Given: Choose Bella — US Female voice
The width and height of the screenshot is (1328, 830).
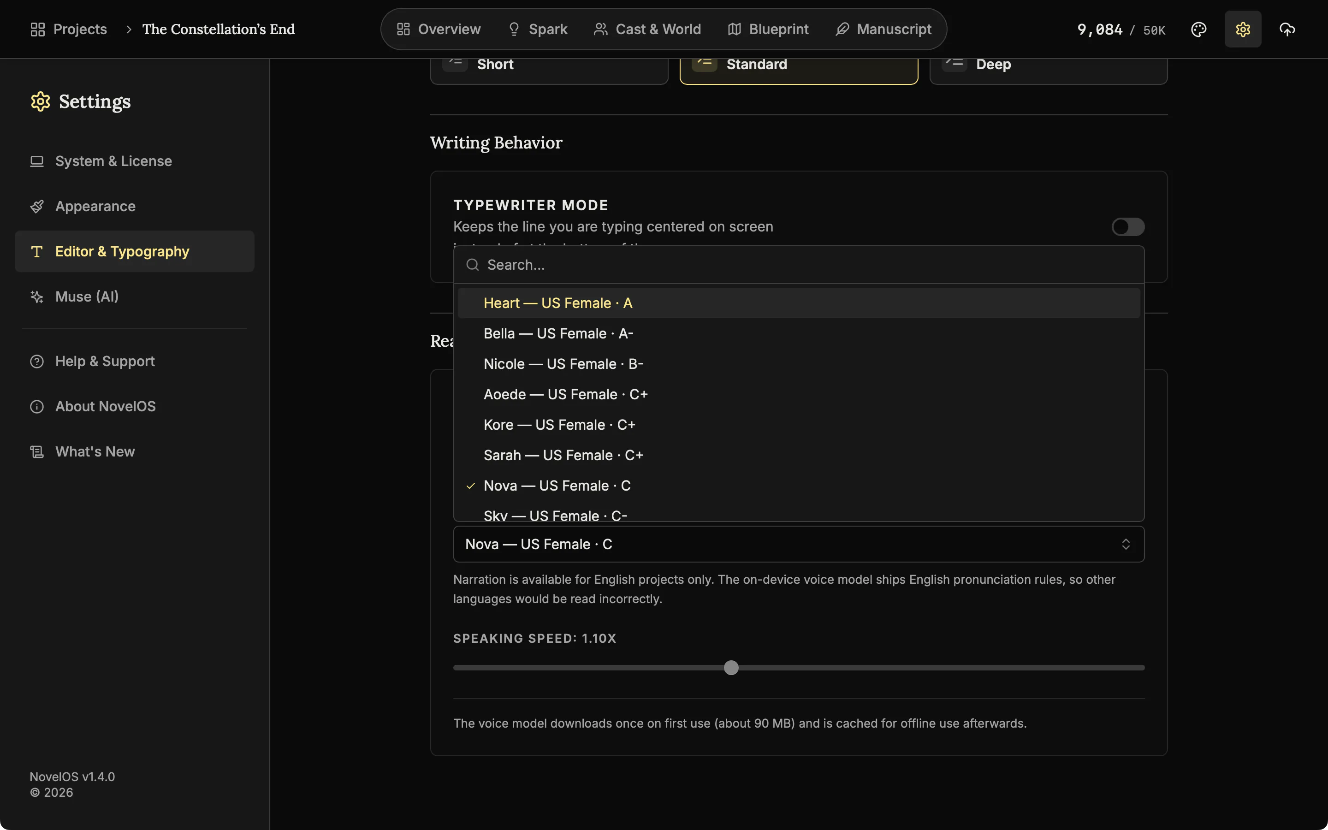Looking at the screenshot, I should click(x=799, y=334).
